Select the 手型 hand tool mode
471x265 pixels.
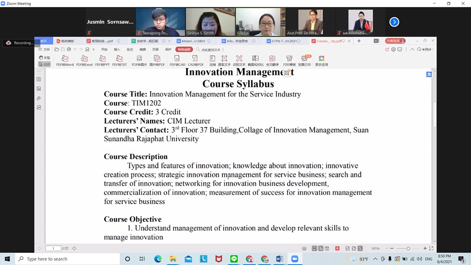point(44,58)
